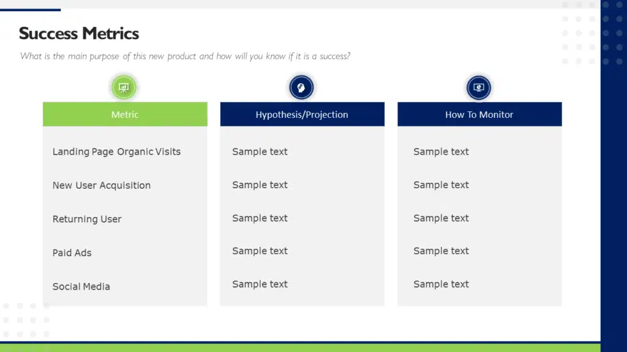Screen dimensions: 627x352
Task: Click first Sample text under Hypothesis/Projection
Action: [x=260, y=152]
